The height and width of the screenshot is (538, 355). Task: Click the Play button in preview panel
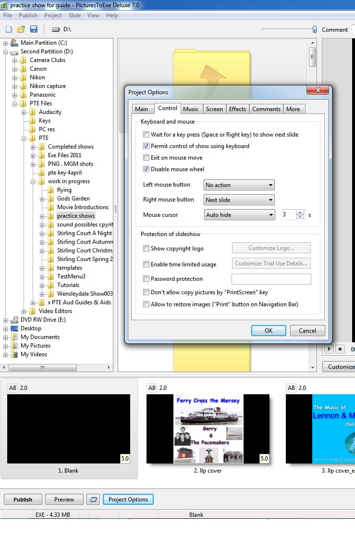click(329, 349)
